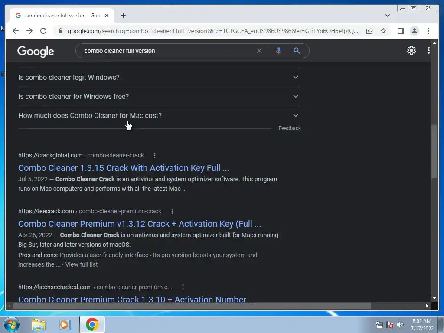This screenshot has width=444, height=333.
Task: Clear the Google search box text
Action: tap(259, 51)
